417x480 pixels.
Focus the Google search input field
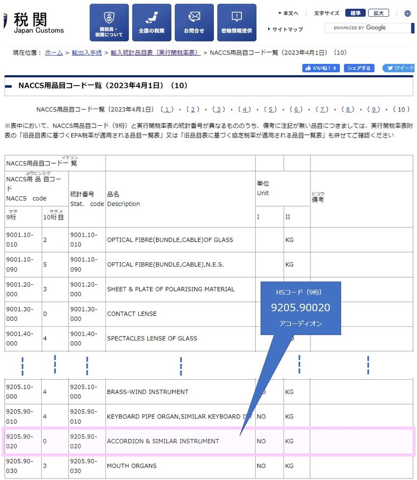[367, 28]
